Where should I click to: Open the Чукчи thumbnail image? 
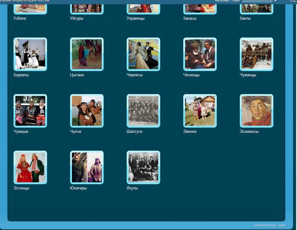click(87, 111)
